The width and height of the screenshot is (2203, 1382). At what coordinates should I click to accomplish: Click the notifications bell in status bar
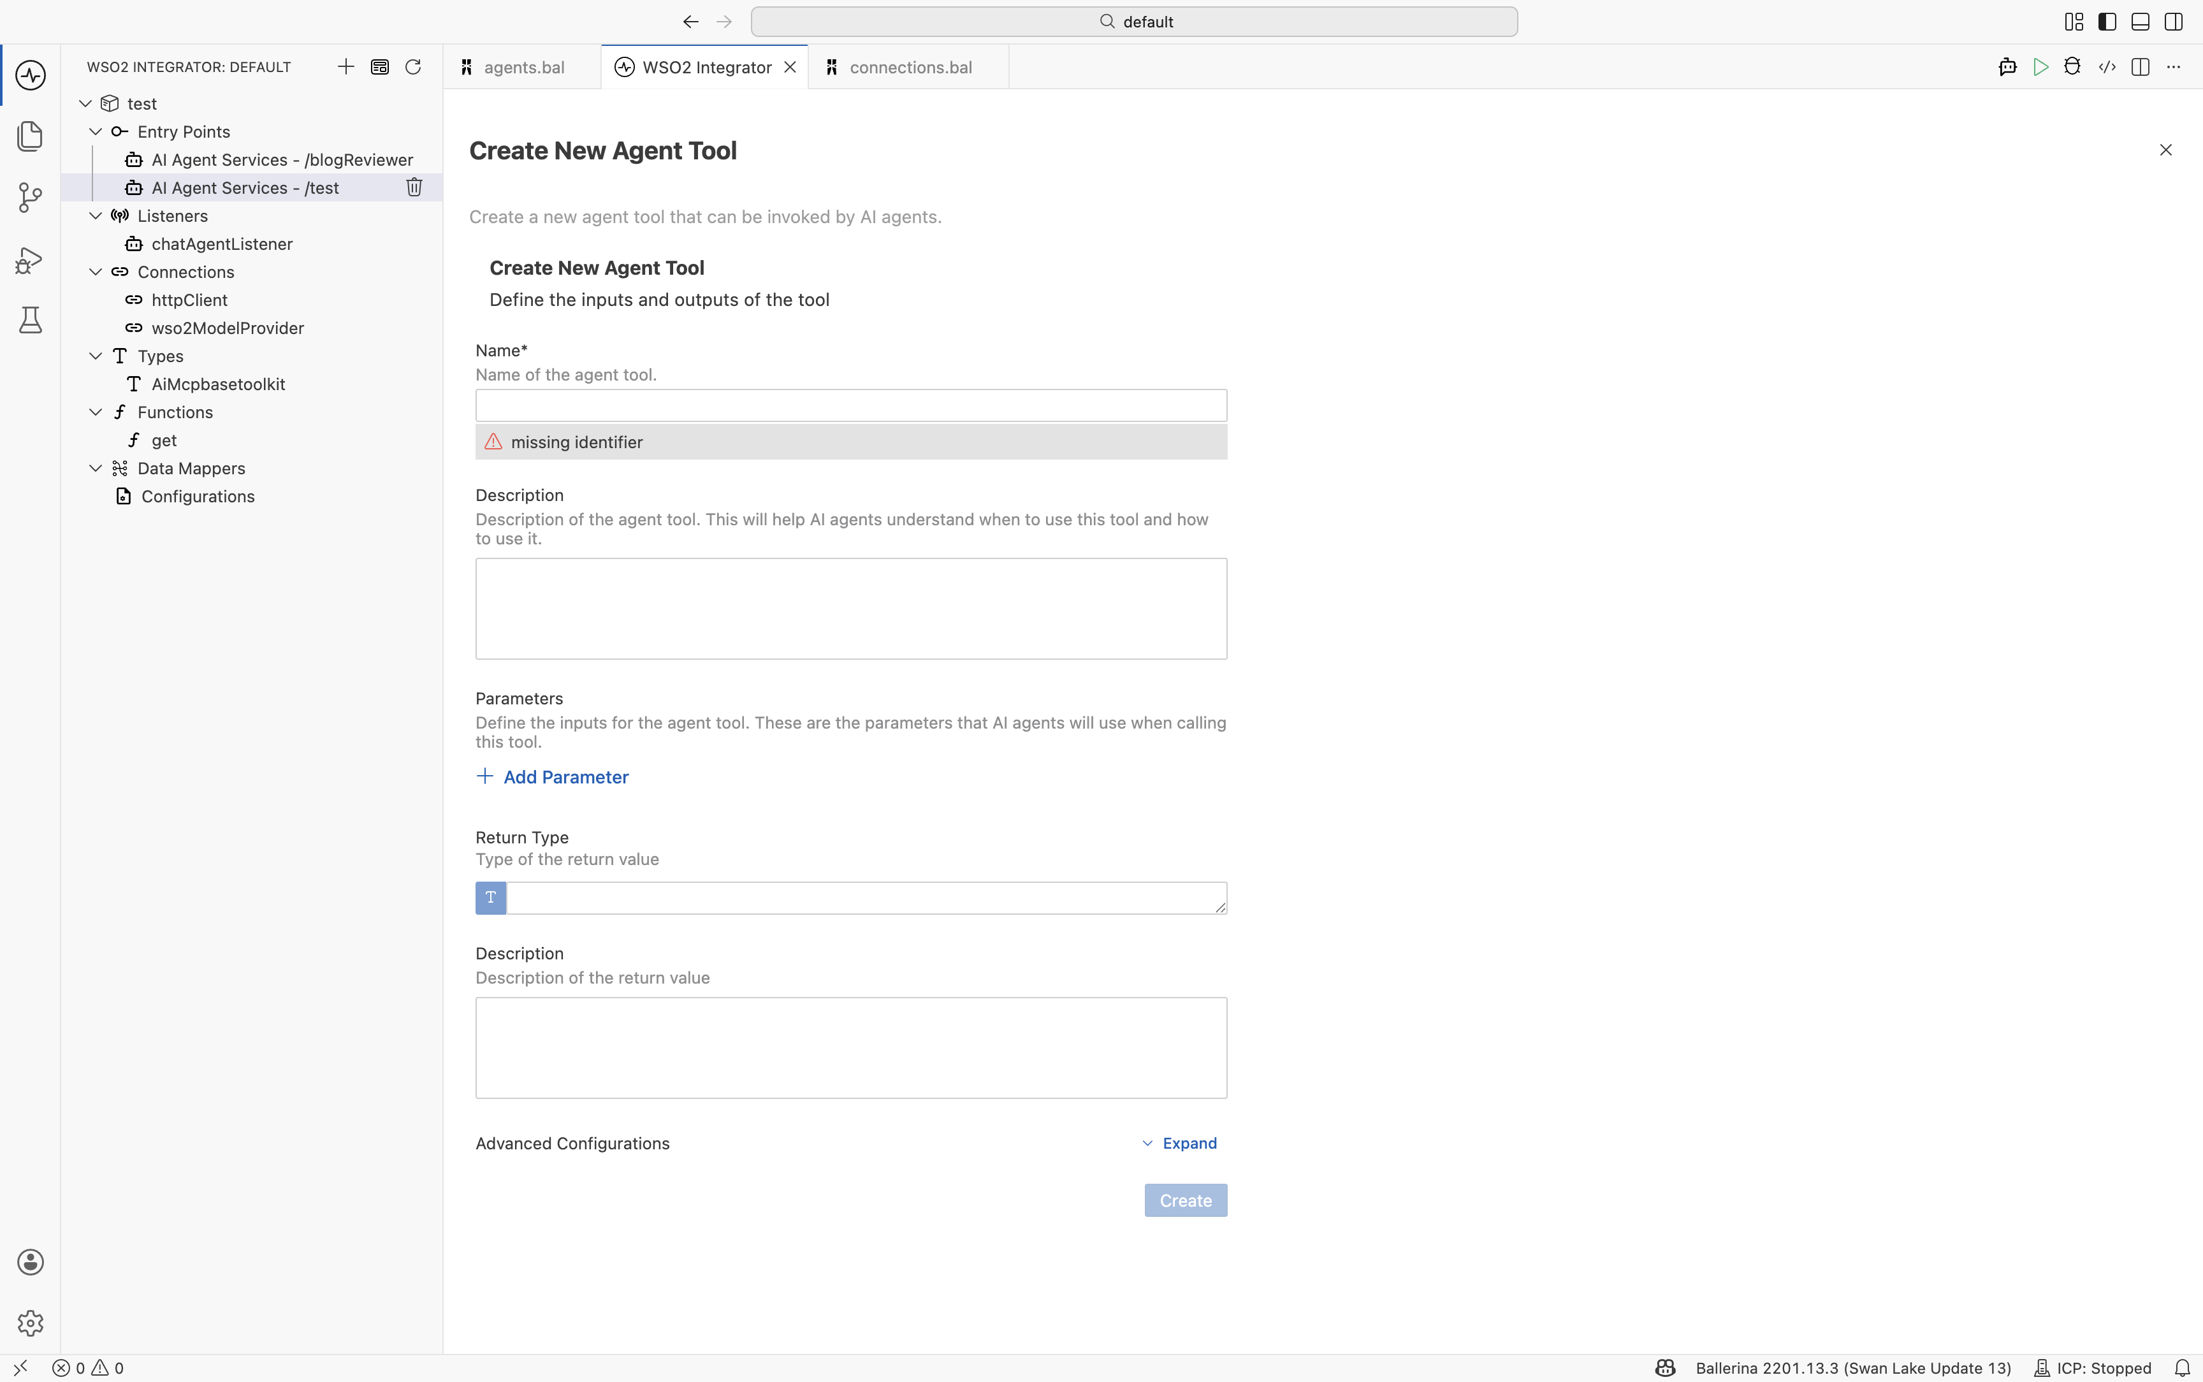coord(2182,1367)
